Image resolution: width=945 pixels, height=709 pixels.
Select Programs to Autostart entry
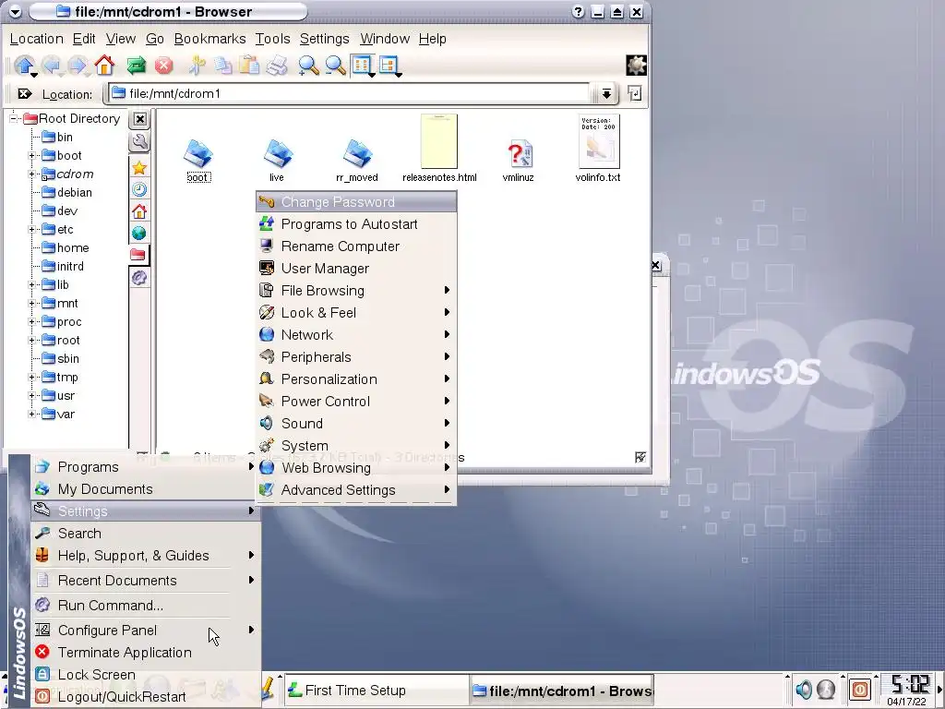click(356, 224)
